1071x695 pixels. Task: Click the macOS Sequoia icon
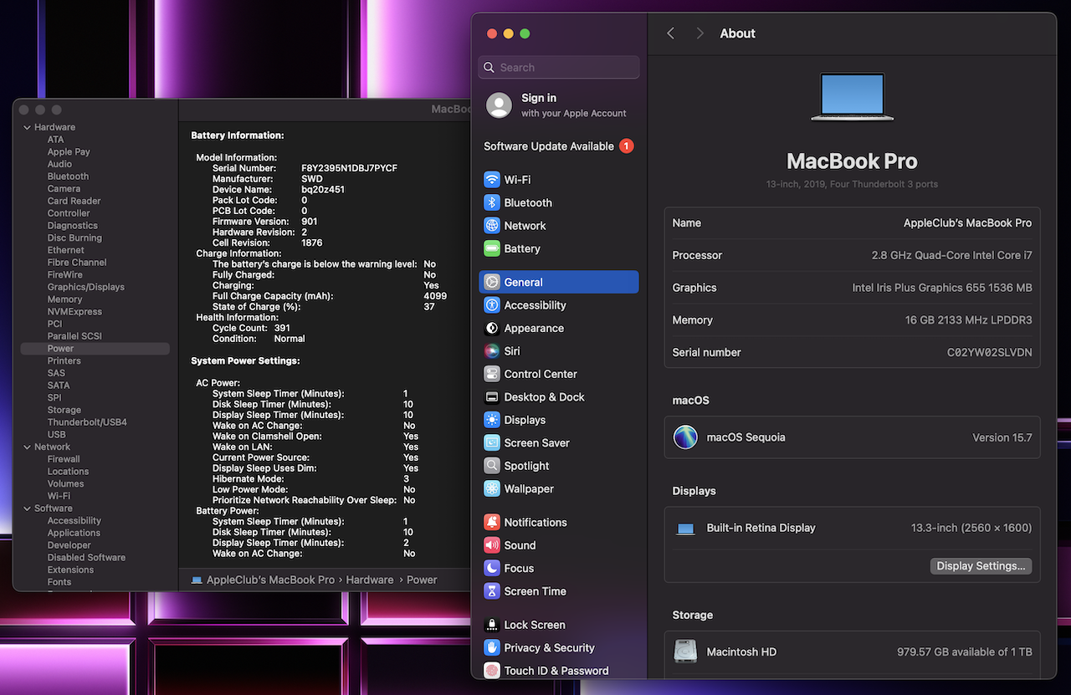click(x=685, y=437)
